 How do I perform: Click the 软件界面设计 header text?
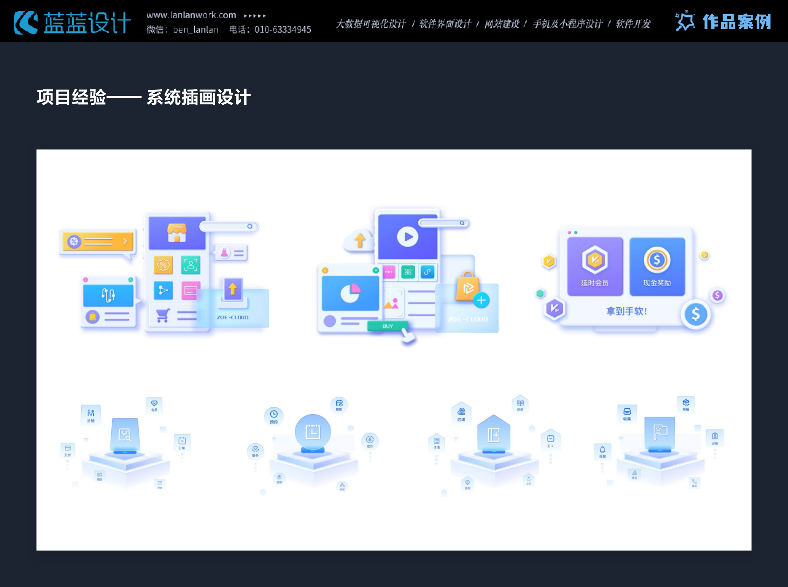(445, 24)
